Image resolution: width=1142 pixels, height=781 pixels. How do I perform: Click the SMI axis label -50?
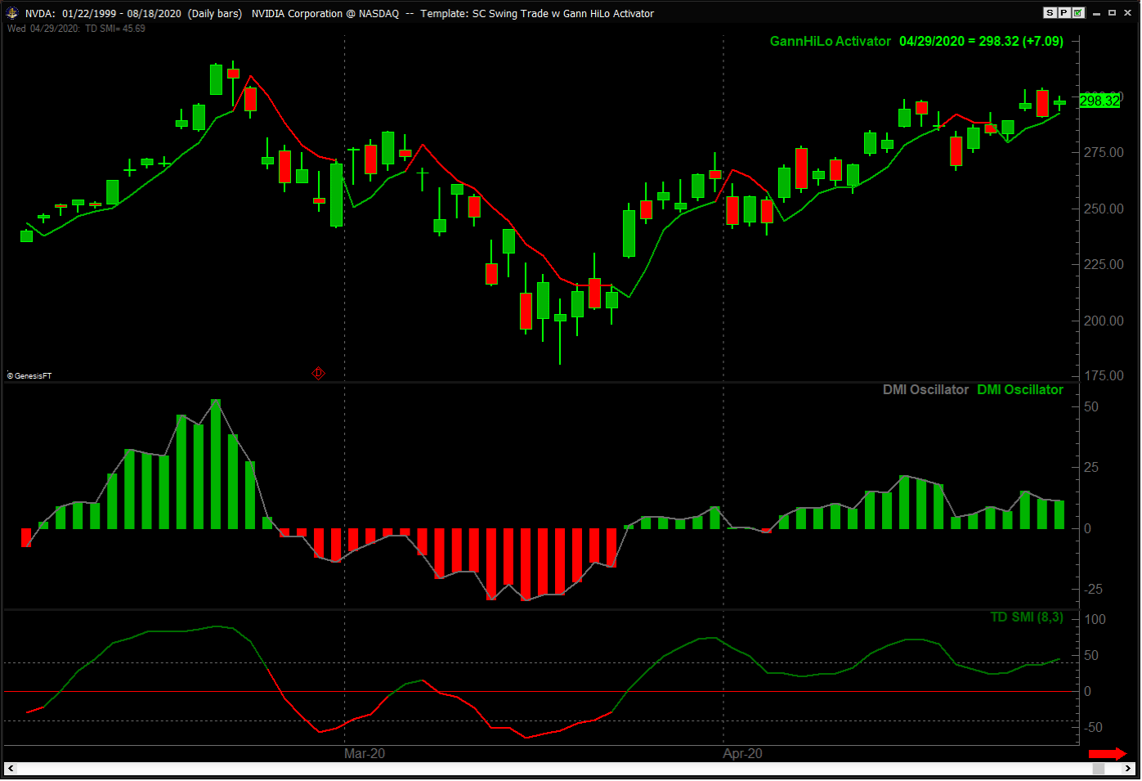click(x=1093, y=728)
